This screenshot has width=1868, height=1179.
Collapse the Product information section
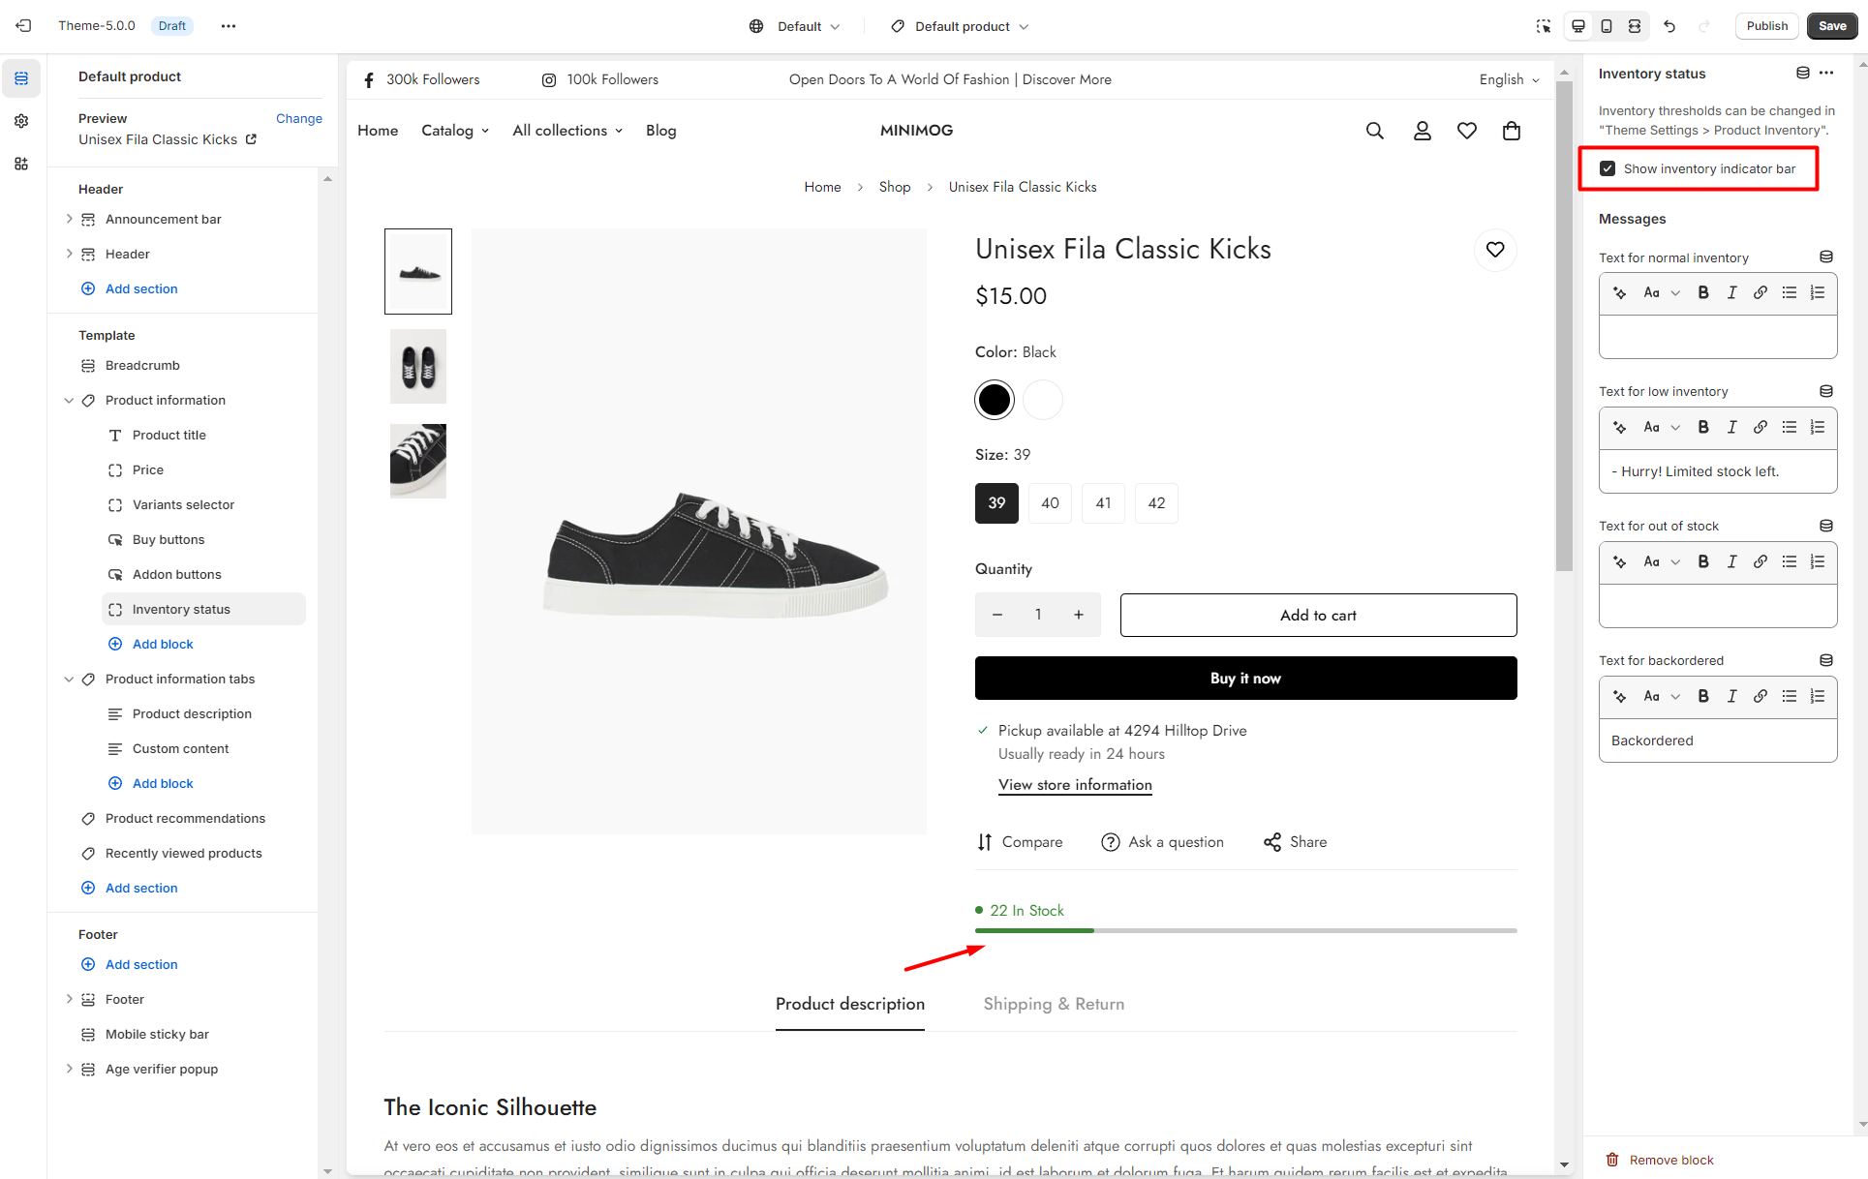[x=69, y=401]
